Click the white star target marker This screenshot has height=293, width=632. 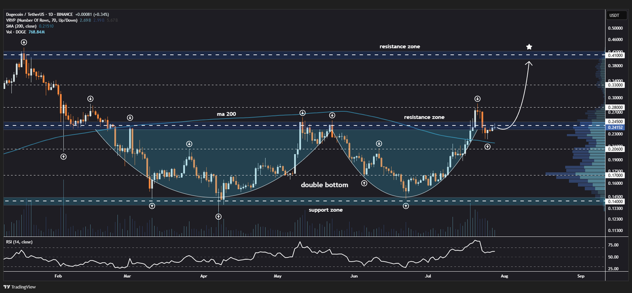point(529,47)
